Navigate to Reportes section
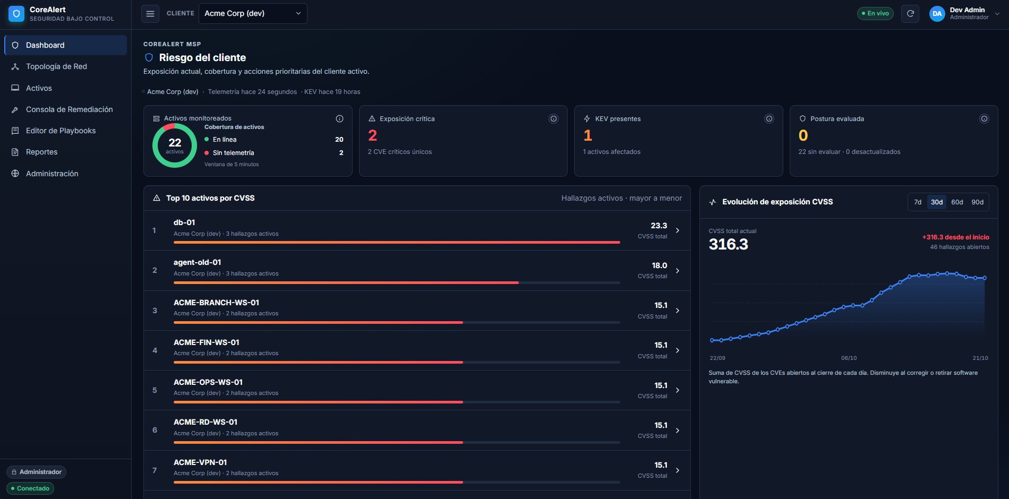Viewport: 1009px width, 499px height. coord(65,152)
